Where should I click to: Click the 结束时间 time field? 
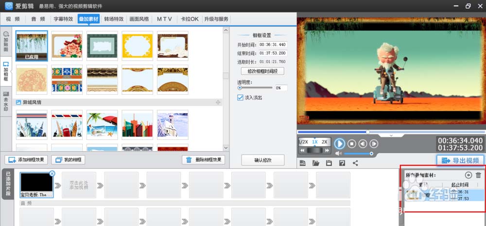[273, 53]
